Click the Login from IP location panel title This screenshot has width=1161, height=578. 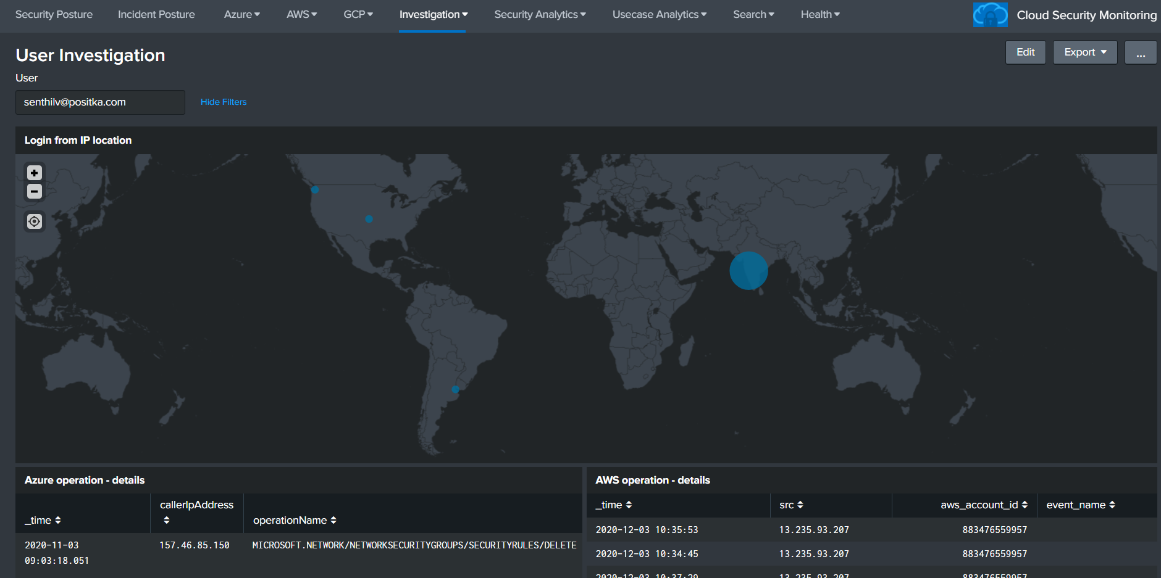(78, 141)
